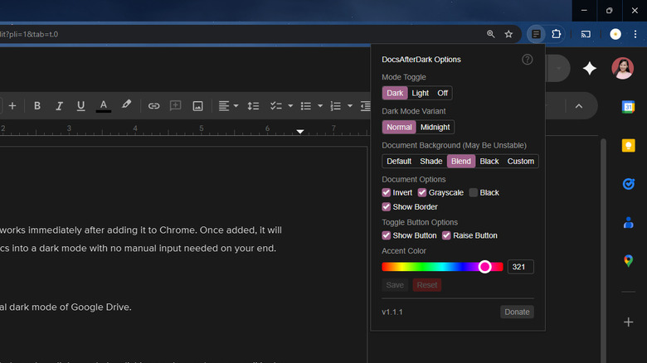The image size is (647, 363).
Task: Click the Accent Color hue slider
Action: click(x=441, y=267)
